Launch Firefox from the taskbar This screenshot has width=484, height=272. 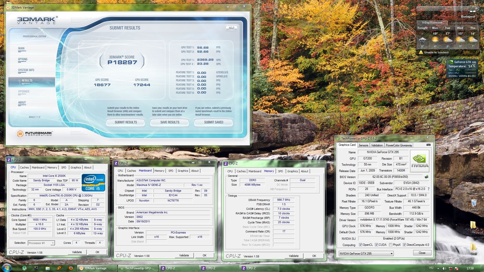71,268
